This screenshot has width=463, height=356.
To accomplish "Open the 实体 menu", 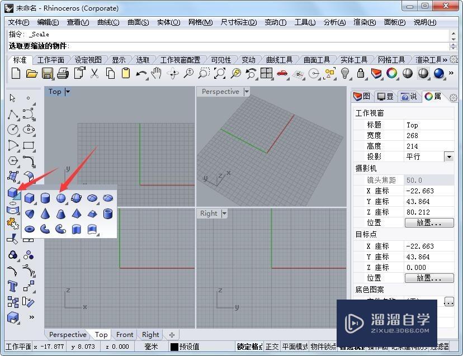I will click(x=167, y=22).
